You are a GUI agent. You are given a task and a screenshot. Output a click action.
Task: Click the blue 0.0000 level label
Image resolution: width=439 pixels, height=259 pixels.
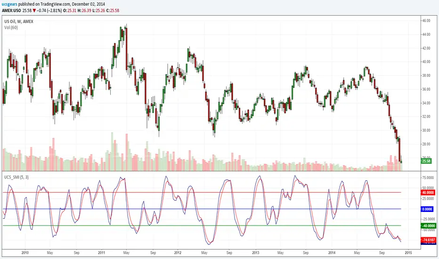click(x=427, y=209)
